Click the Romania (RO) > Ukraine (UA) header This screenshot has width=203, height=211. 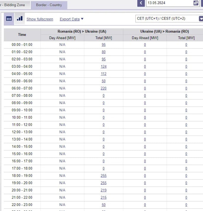coord(82,31)
